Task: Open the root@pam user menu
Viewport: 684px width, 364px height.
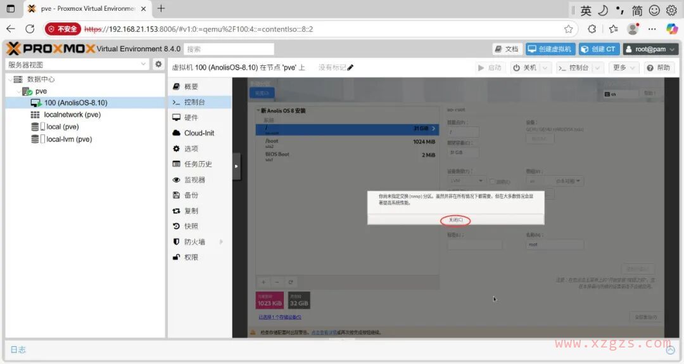Action: point(650,49)
